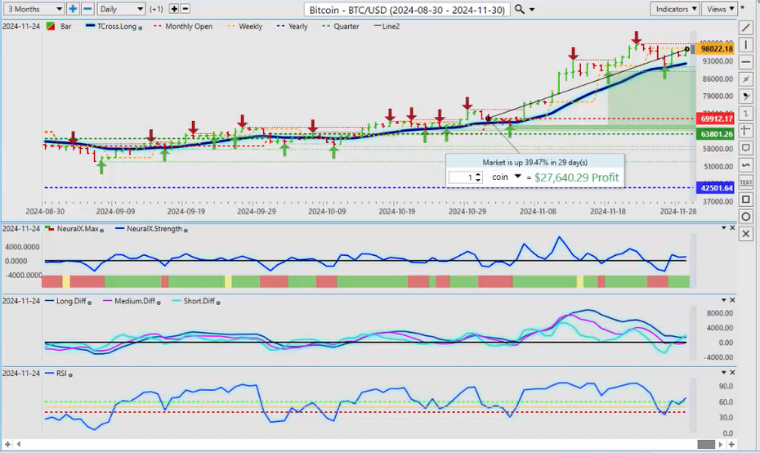760x453 pixels.
Task: Add a comment callout annotation
Action: pos(746,148)
